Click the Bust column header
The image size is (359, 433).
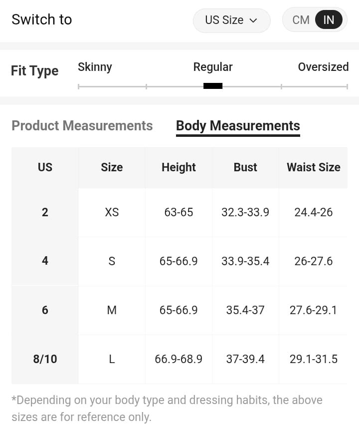tap(245, 167)
